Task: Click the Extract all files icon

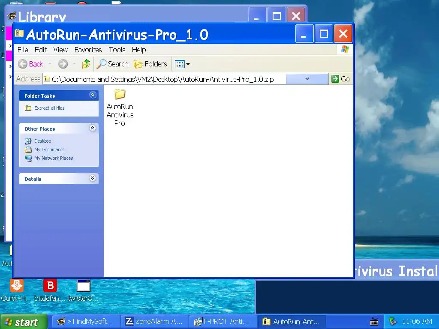Action: tap(28, 108)
